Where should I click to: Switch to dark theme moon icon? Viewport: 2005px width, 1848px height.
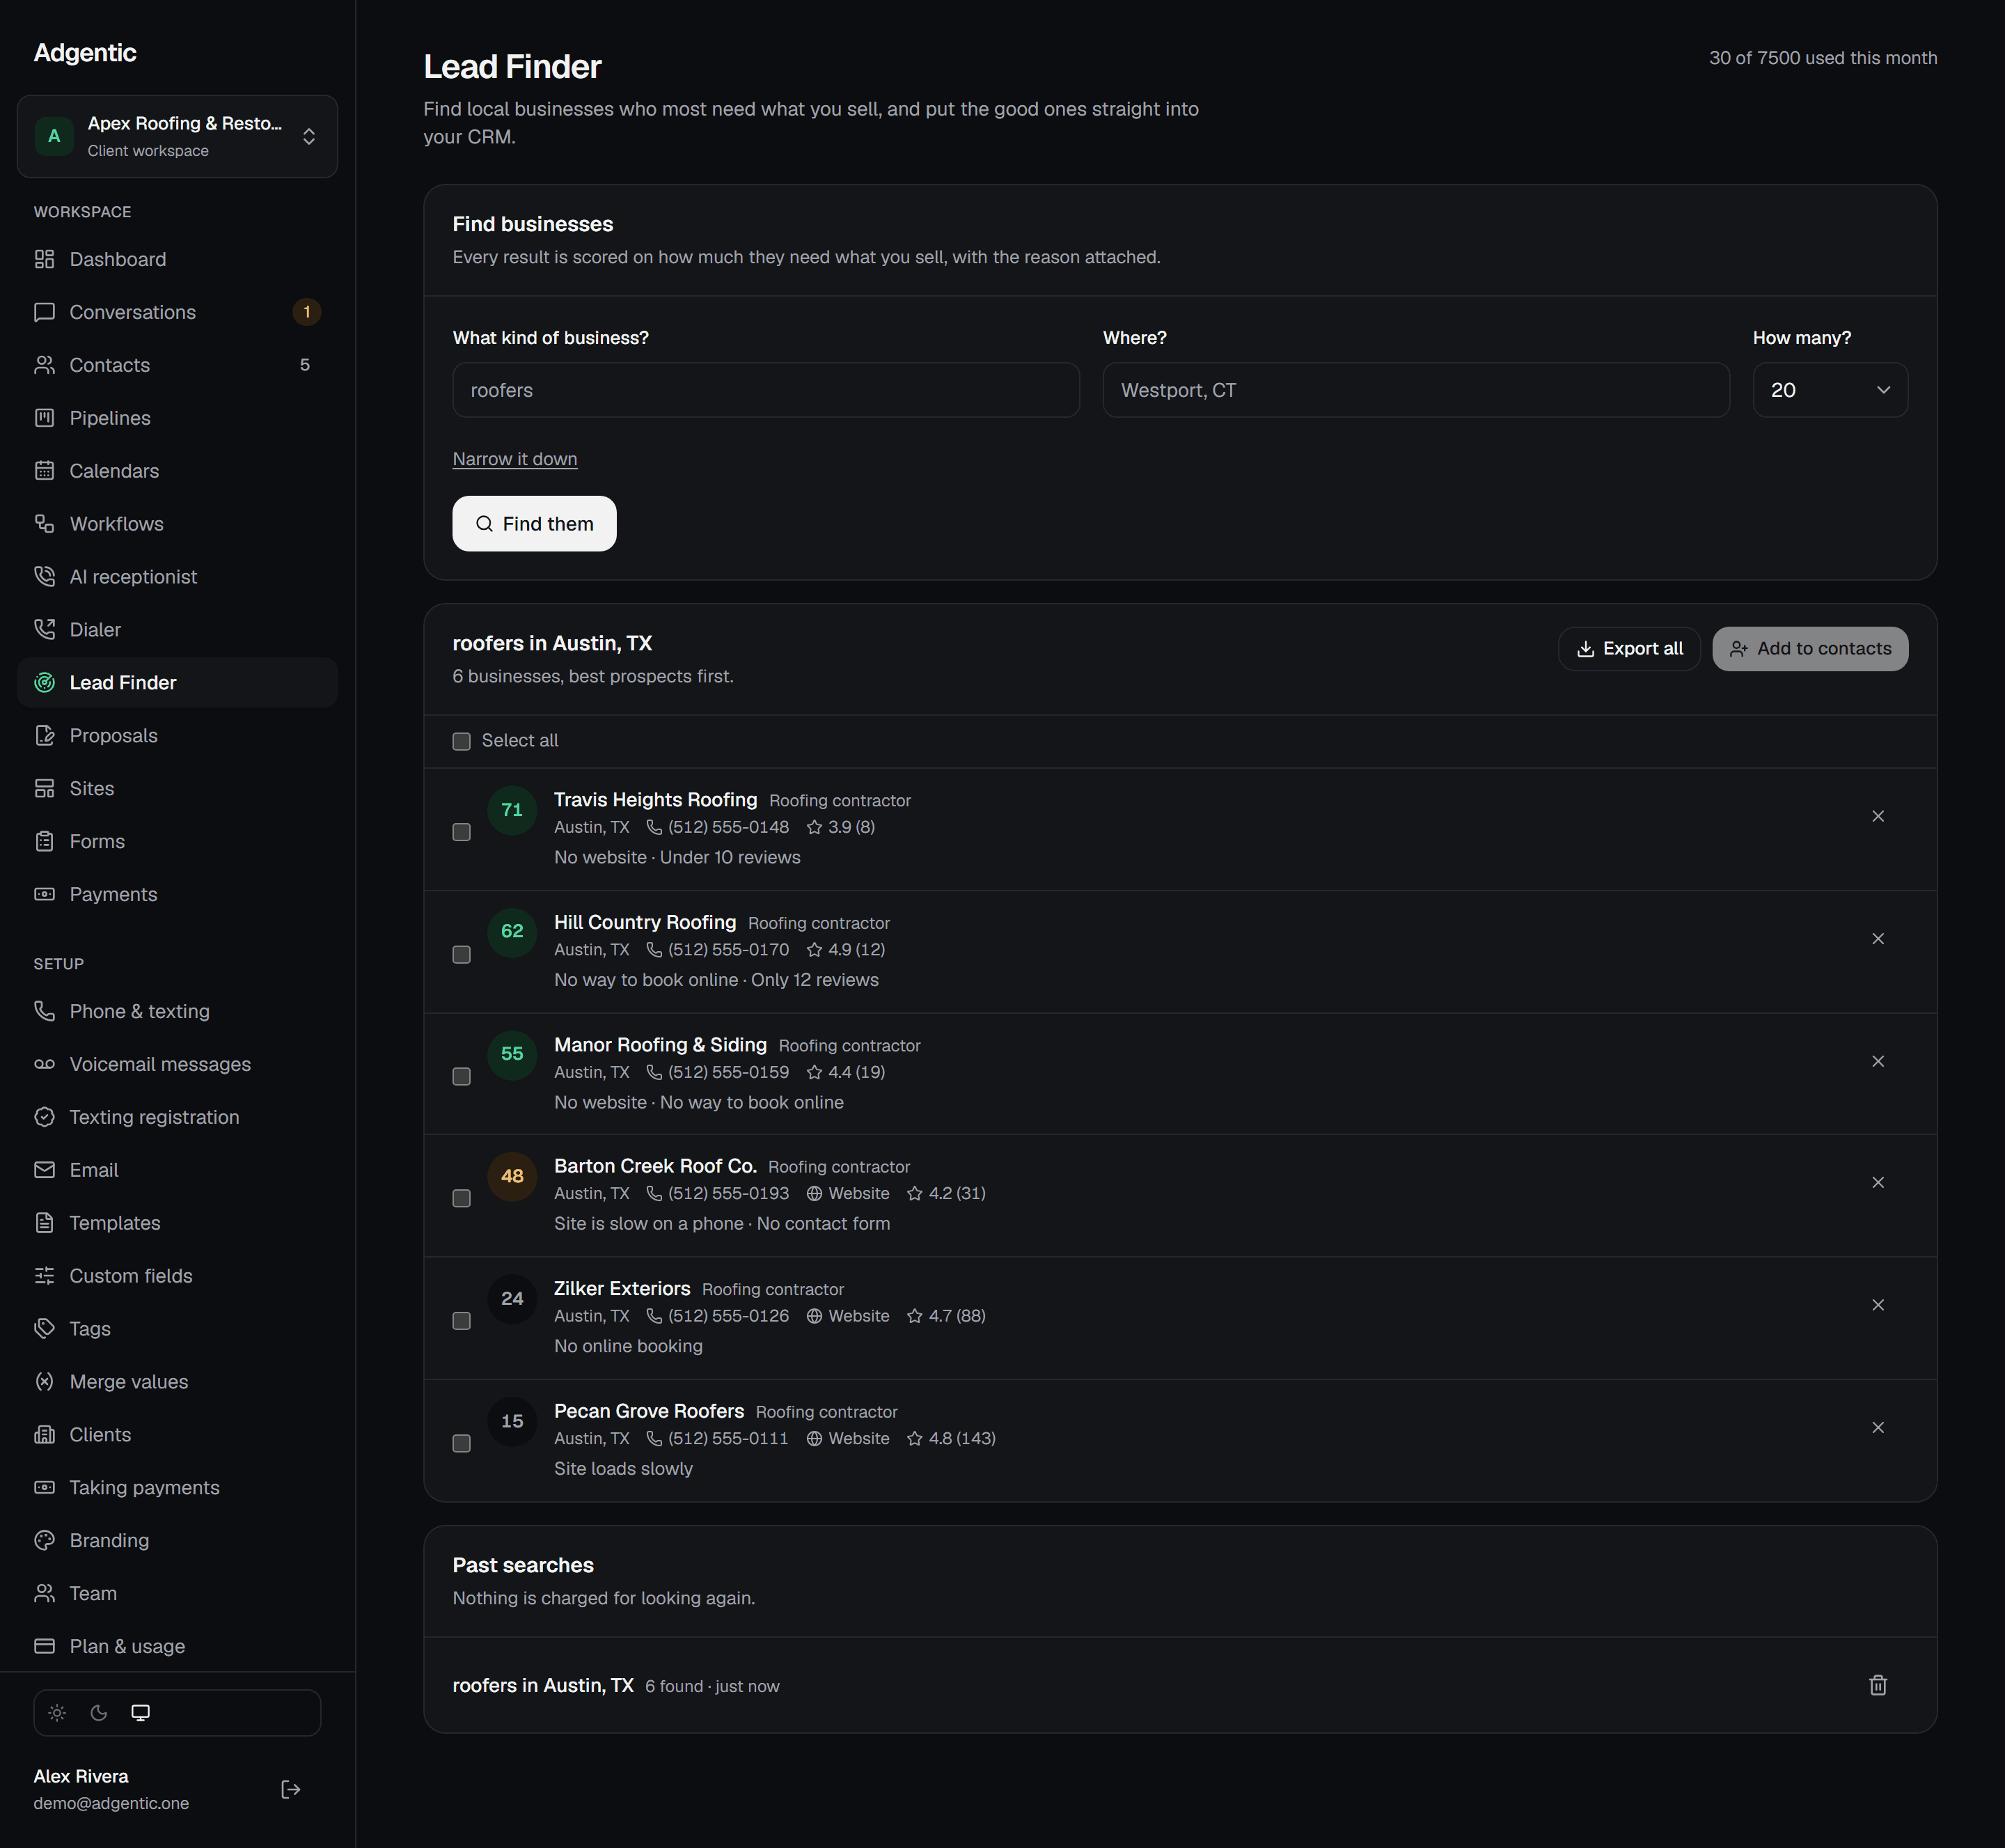coord(99,1713)
